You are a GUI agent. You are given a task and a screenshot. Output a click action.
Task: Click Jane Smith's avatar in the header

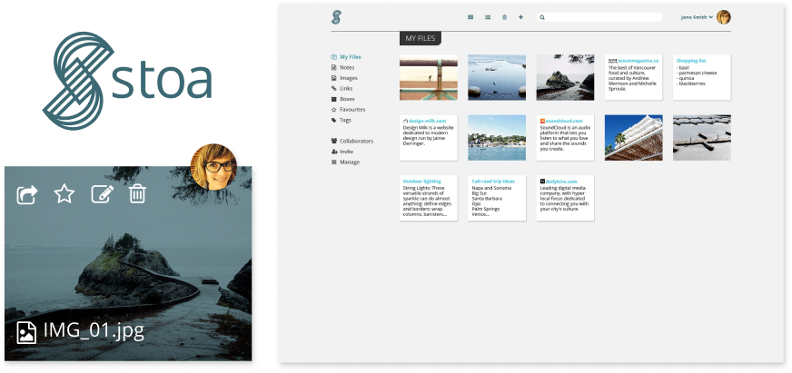723,17
